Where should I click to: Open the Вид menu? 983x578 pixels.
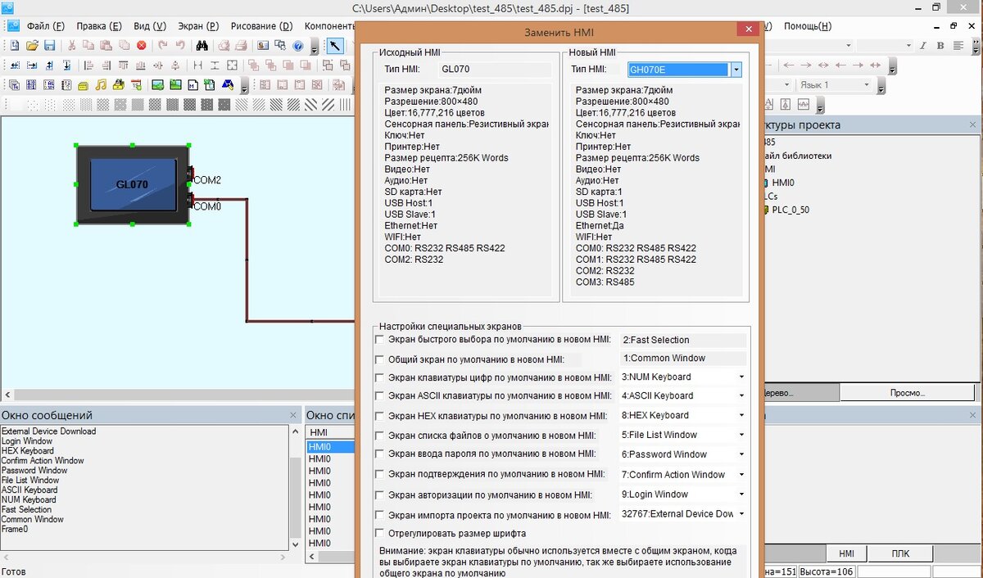[148, 26]
